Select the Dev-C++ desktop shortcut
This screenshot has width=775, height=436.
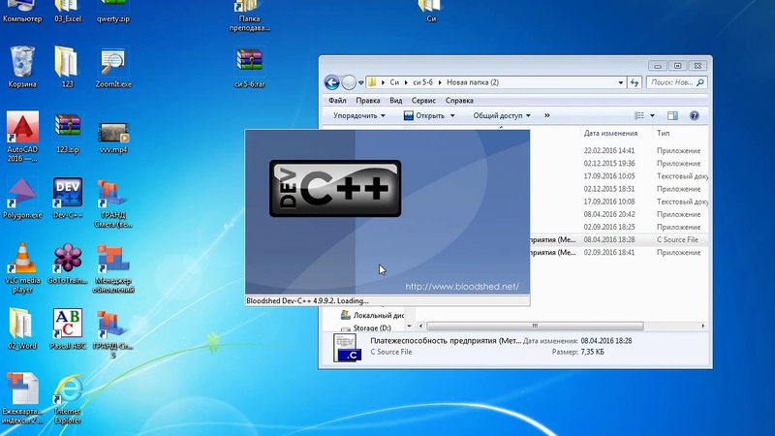pos(68,198)
